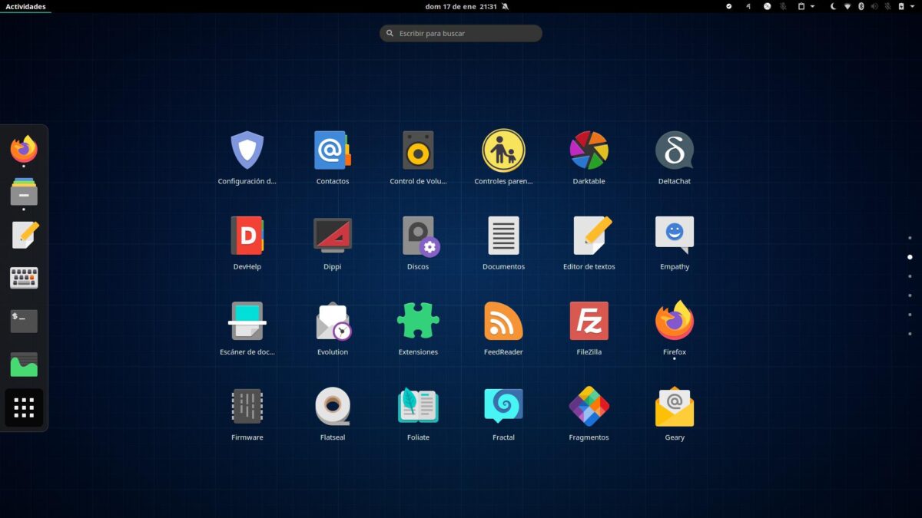
Task: Start the Fractal Matrix client
Action: click(x=503, y=406)
